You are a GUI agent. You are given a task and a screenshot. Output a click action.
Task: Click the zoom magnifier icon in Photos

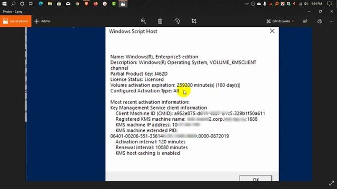coord(143,21)
